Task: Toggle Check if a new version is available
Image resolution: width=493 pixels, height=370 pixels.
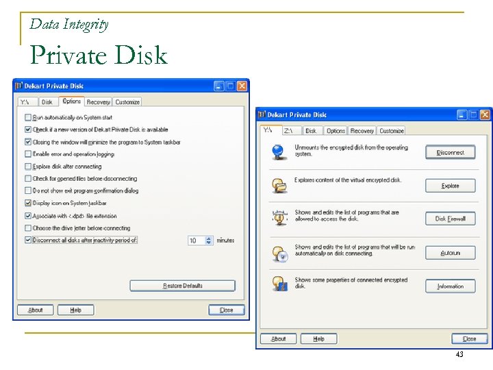Action: tap(28, 129)
